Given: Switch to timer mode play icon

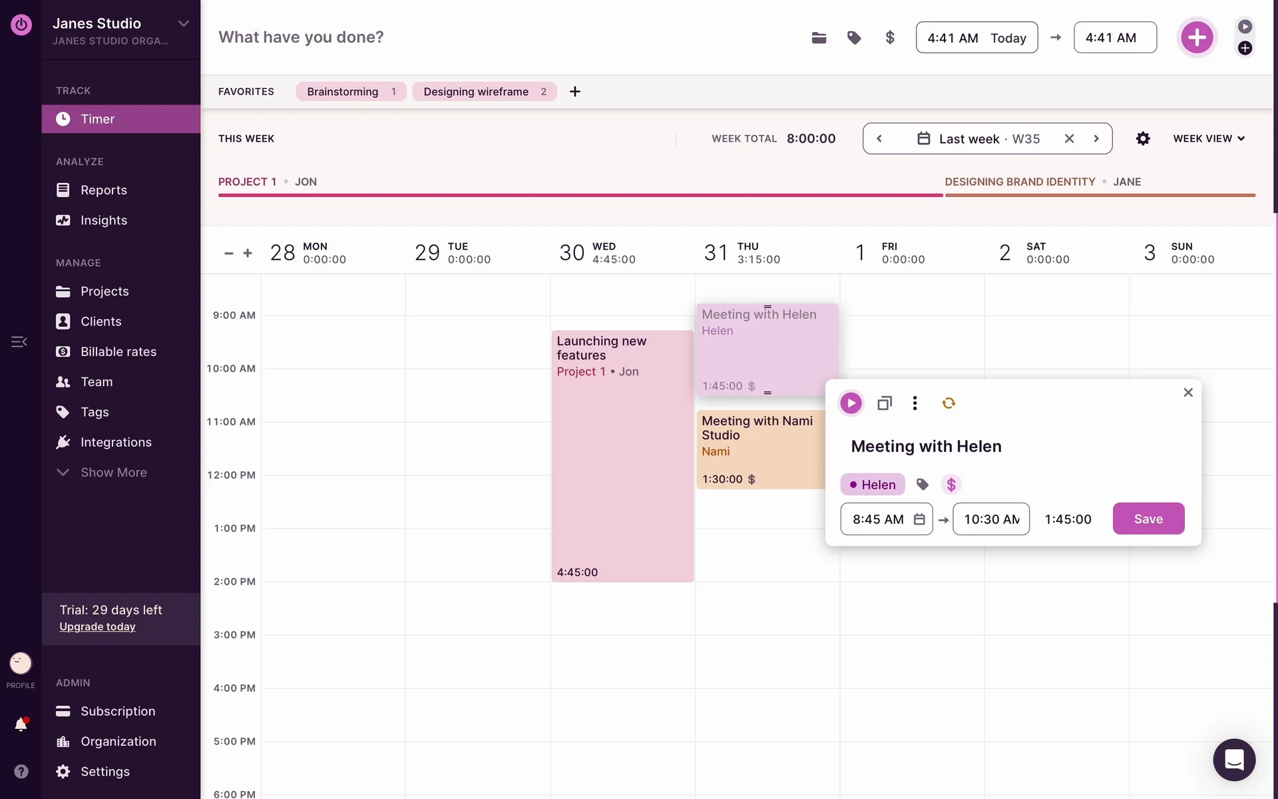Looking at the screenshot, I should coord(1245,27).
